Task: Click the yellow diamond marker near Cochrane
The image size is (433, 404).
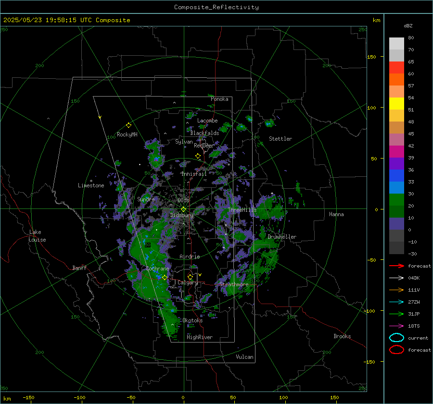Action: click(165, 278)
